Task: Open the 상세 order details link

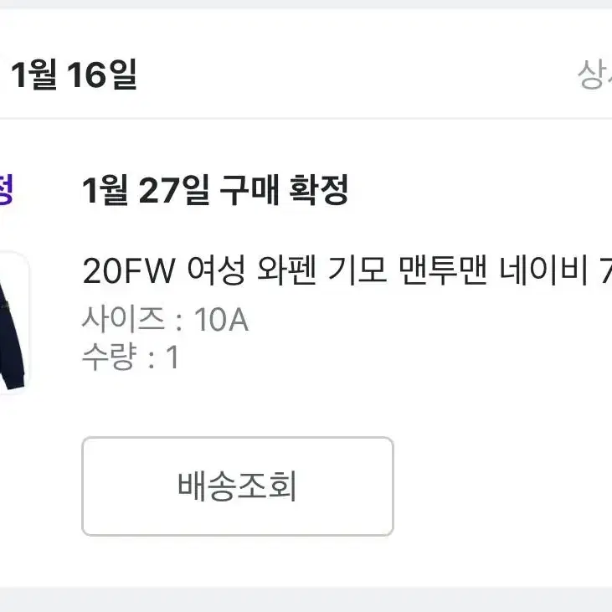Action: (594, 75)
